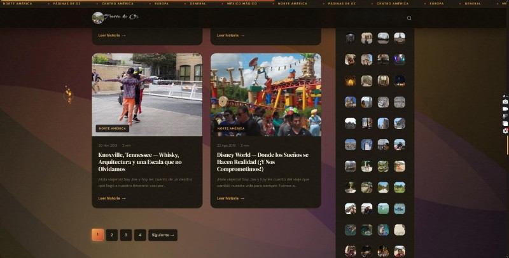Click the Disney World excerpt about the viaje
Viewport: 509px width, 258px height.
[263, 182]
